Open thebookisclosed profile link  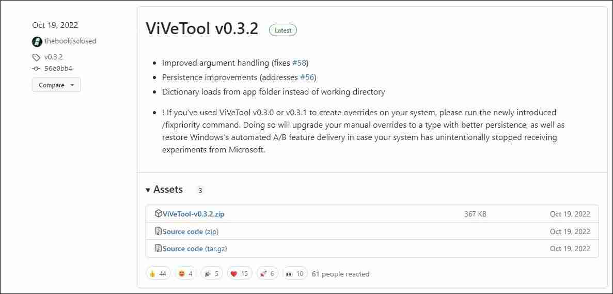(x=70, y=41)
